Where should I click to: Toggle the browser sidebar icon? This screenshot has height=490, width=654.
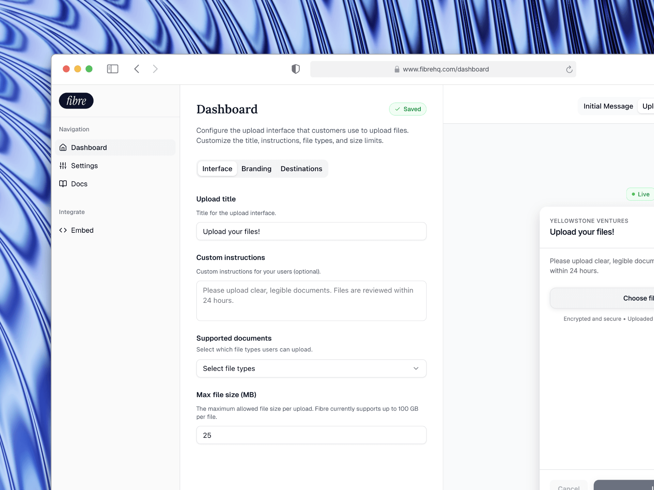(x=112, y=69)
